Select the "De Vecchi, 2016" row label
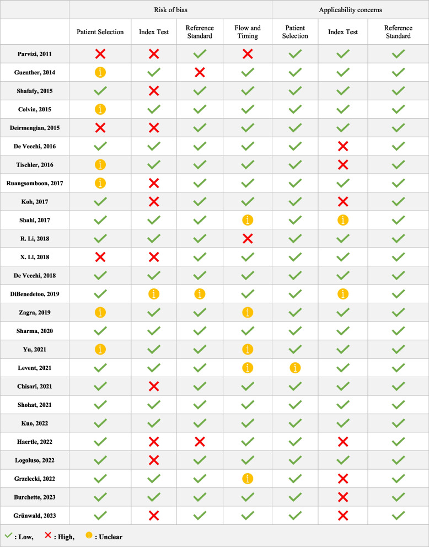This screenshot has width=429, height=547. point(35,146)
